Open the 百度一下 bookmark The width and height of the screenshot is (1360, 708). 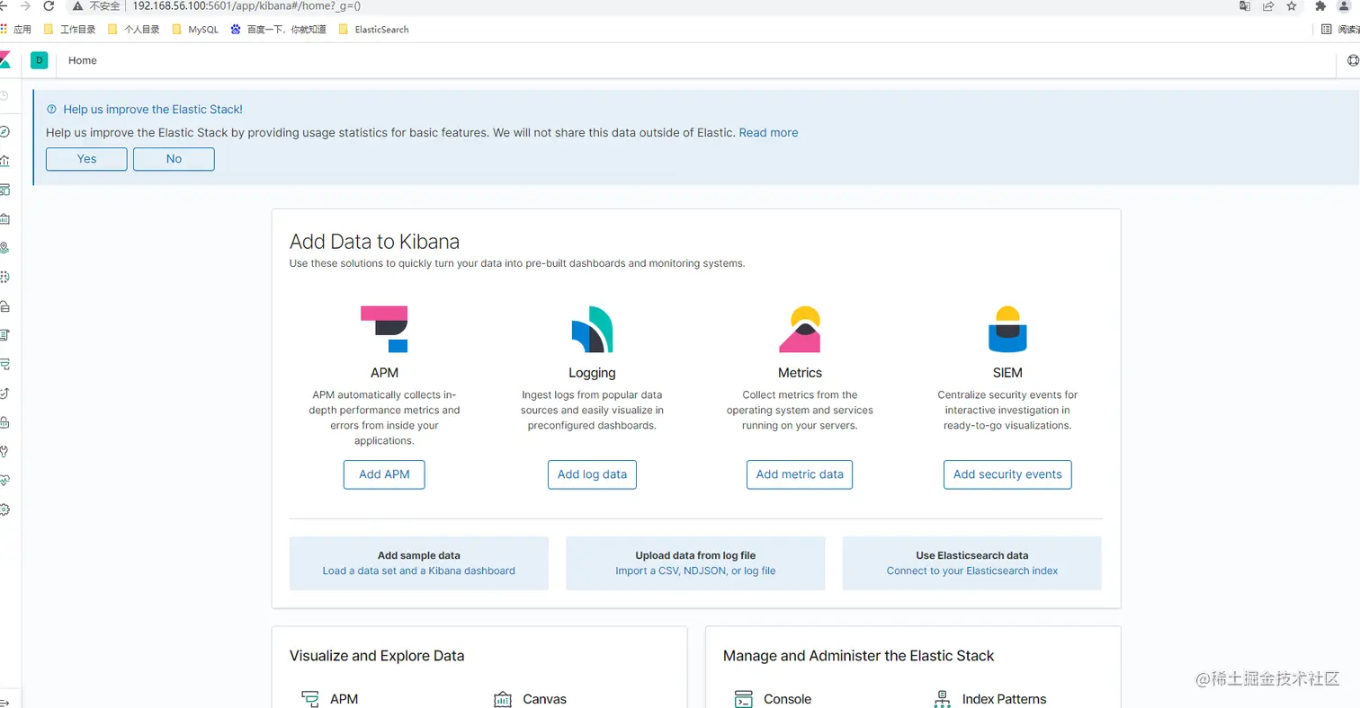point(278,29)
